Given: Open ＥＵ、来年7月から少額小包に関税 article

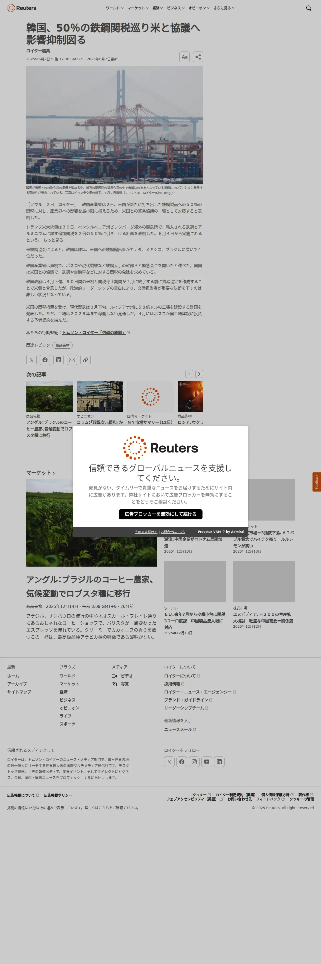Looking at the screenshot, I should click(195, 620).
